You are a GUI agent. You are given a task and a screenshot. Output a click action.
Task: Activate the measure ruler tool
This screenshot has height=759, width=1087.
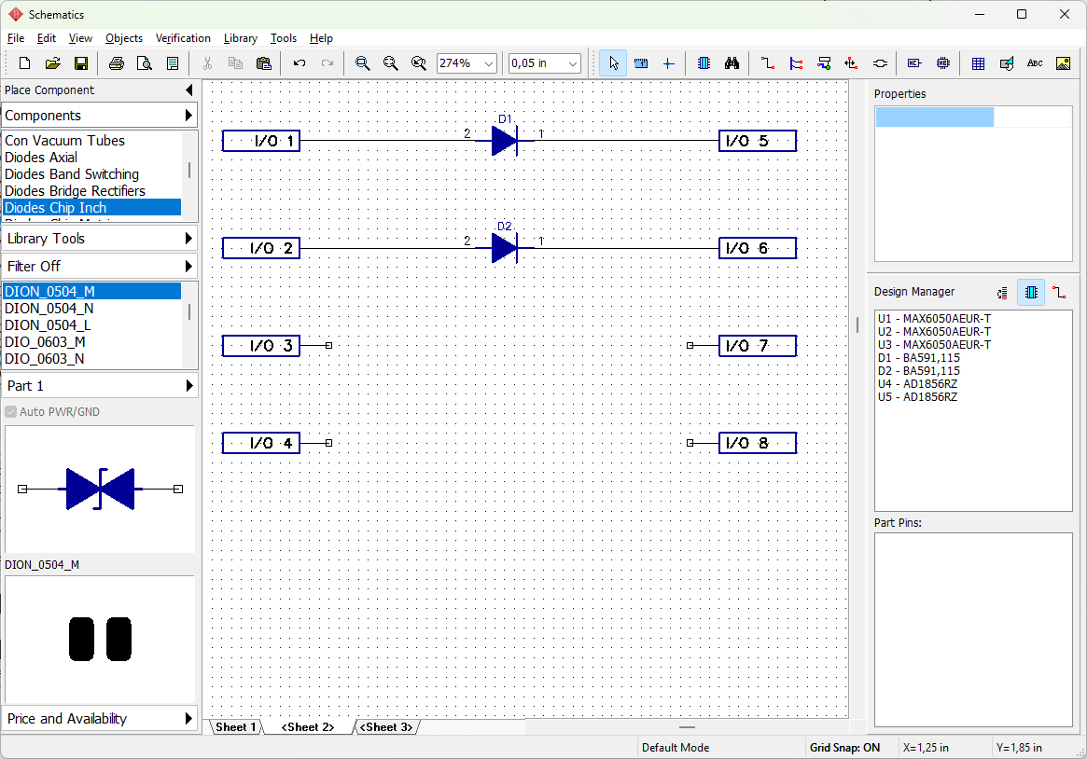641,63
